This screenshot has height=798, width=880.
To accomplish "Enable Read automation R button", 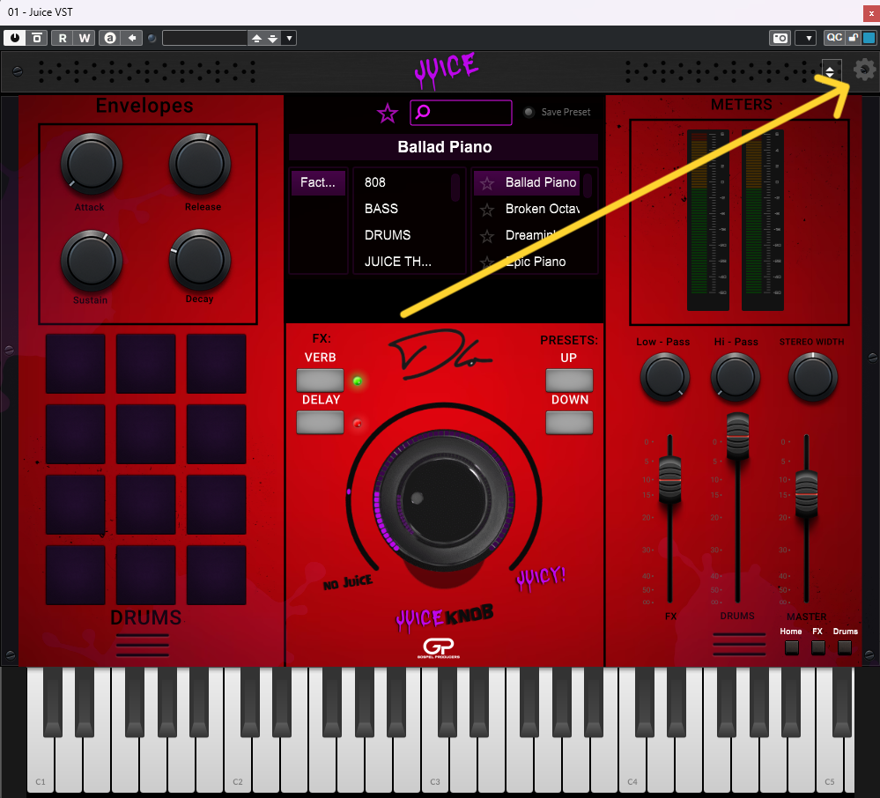I will 63,38.
